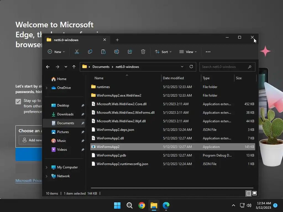Screen dimensions: 283x212
Task: Sort by Name column header
Action: (99, 78)
